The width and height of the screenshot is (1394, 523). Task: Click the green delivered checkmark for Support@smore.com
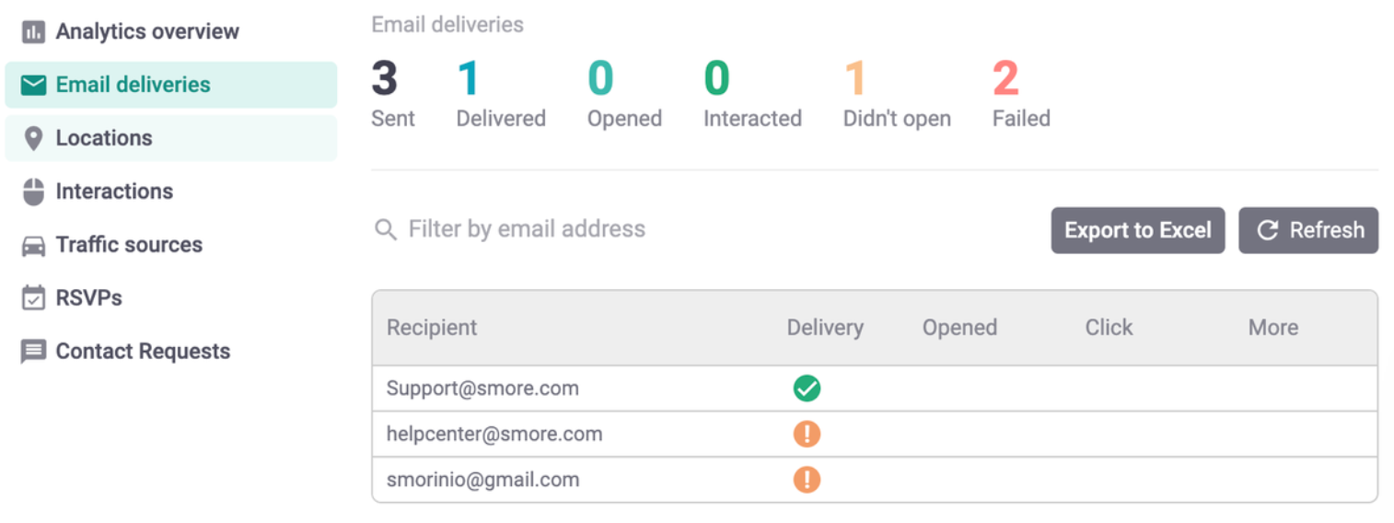(807, 389)
